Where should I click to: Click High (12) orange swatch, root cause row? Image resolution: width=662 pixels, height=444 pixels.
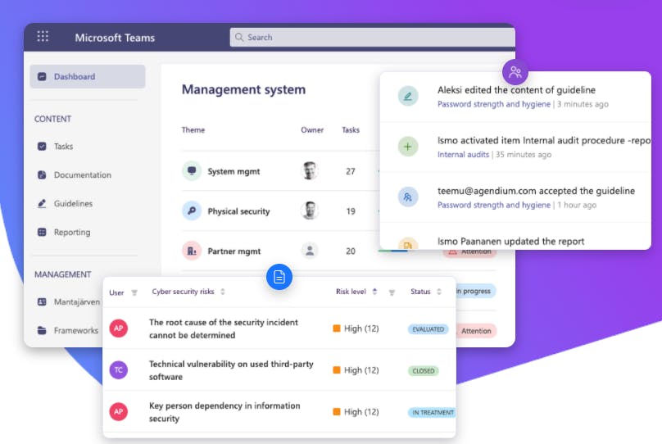[x=337, y=328]
